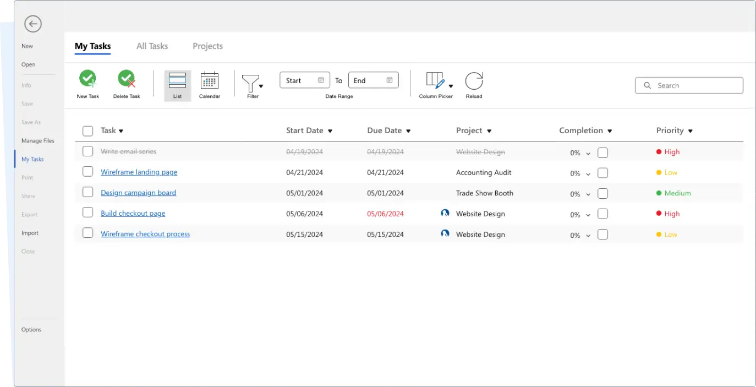Toggle the select-all tasks checkbox in header
Screen dimensions: 756x387
coord(87,130)
